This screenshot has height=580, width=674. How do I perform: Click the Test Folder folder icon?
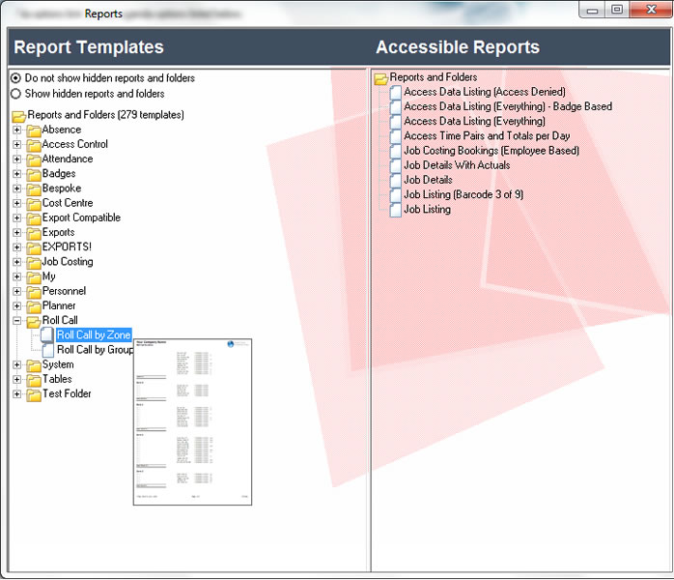coord(34,394)
